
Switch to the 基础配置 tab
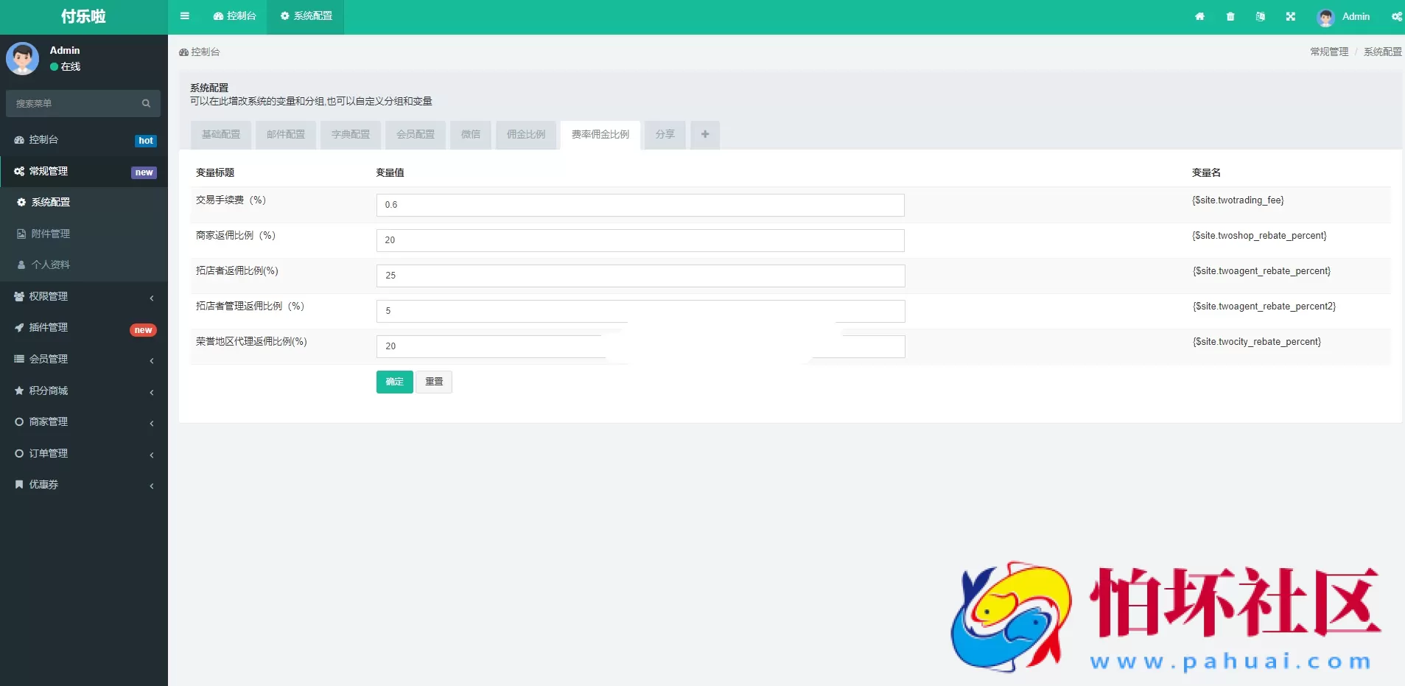[221, 135]
